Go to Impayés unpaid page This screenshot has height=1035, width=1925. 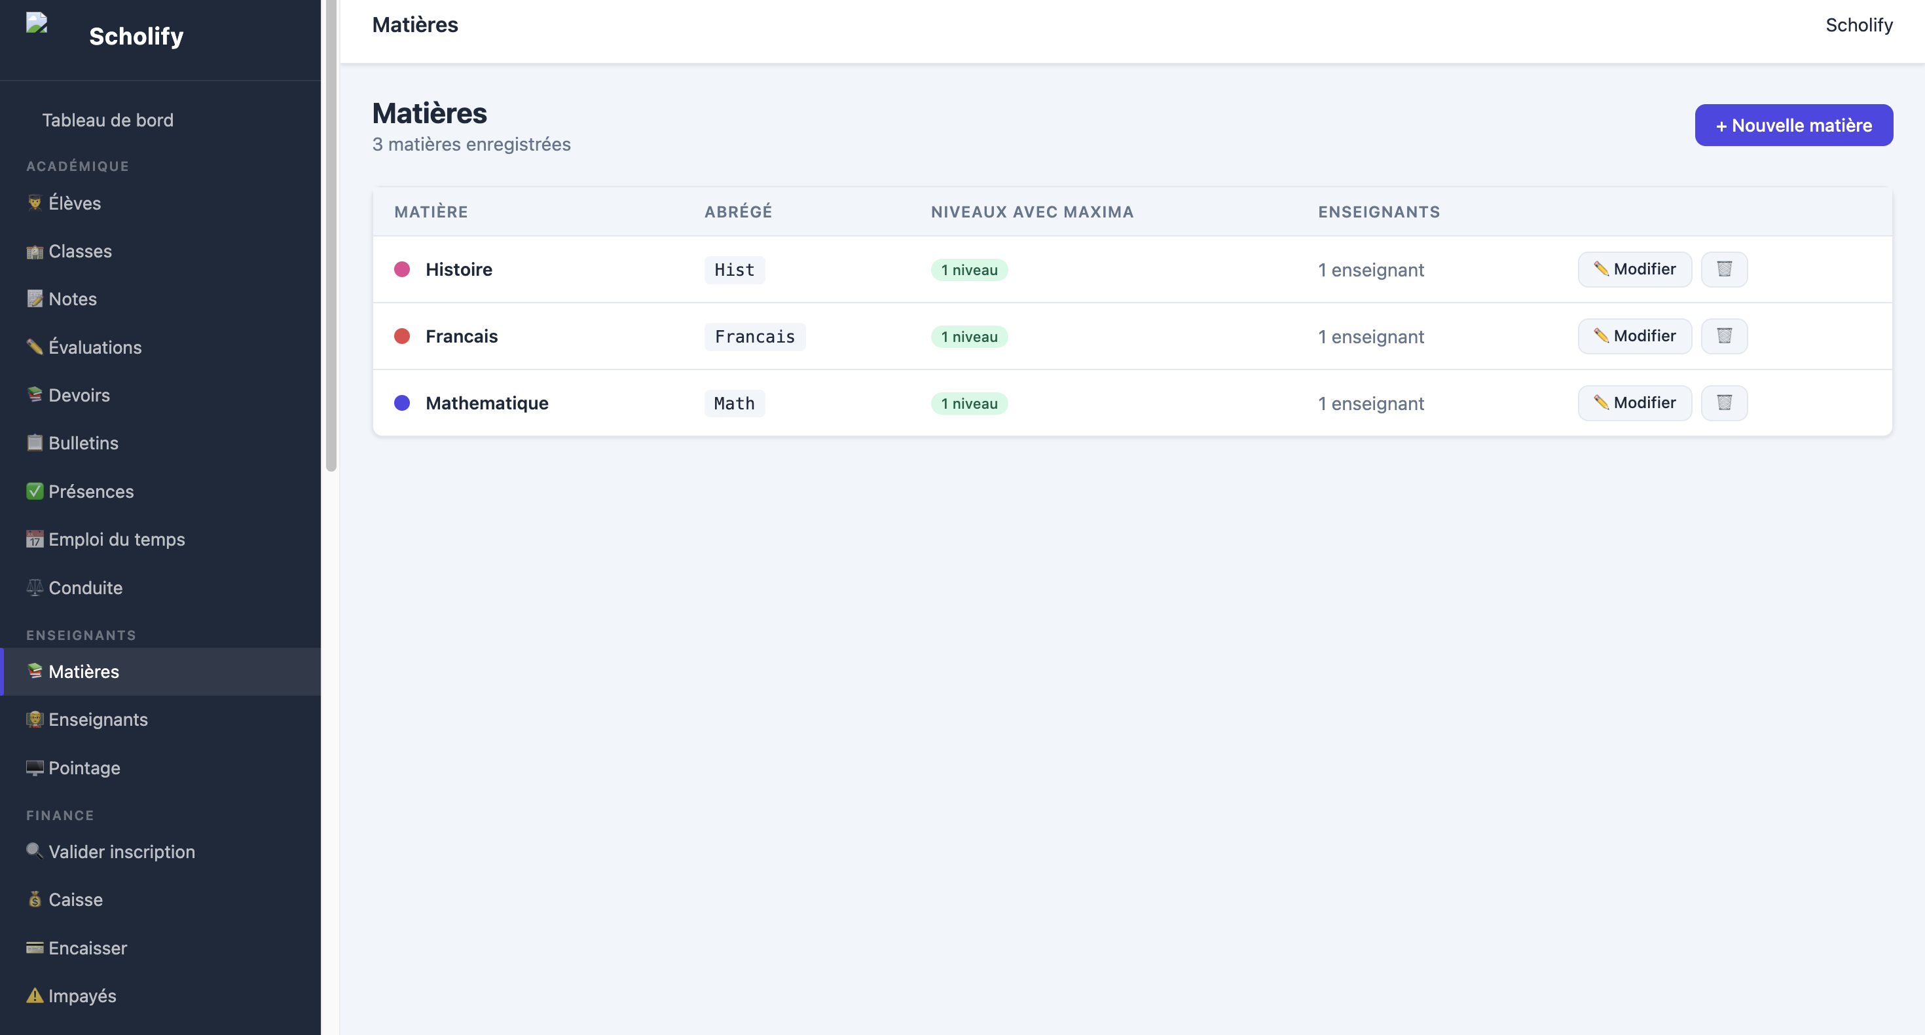160,996
